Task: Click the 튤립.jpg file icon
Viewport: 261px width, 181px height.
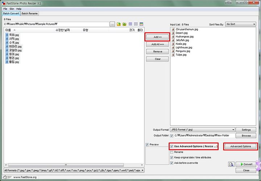Action: click(7, 62)
